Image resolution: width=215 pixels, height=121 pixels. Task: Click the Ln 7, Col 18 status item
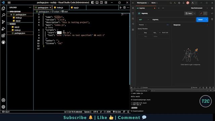(73, 112)
